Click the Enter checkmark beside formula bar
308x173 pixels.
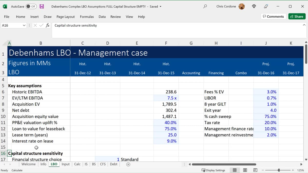pos(41,25)
